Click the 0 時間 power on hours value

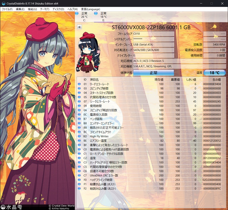tap(215, 55)
